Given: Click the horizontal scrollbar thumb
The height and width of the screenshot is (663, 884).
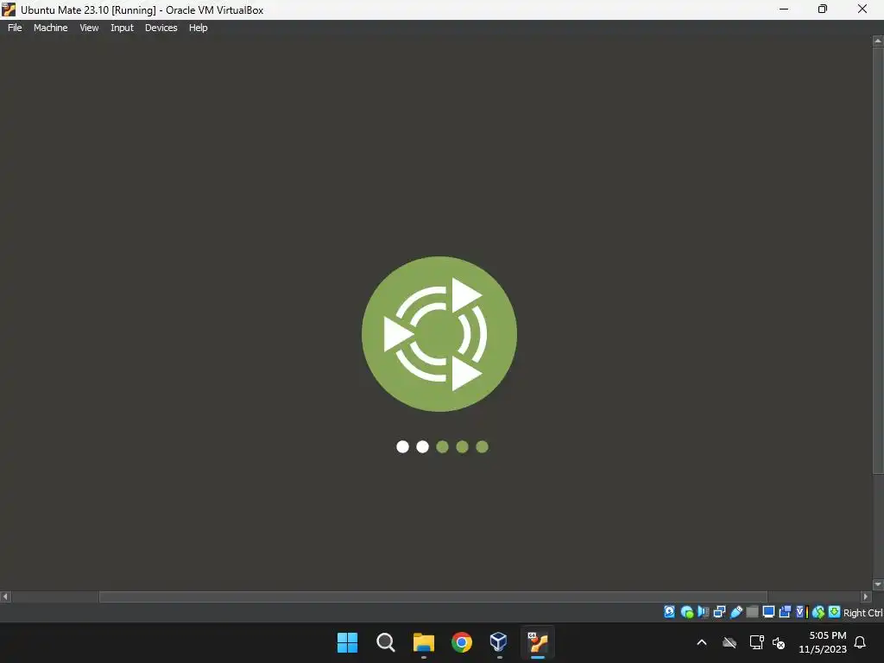Looking at the screenshot, I should (x=433, y=597).
